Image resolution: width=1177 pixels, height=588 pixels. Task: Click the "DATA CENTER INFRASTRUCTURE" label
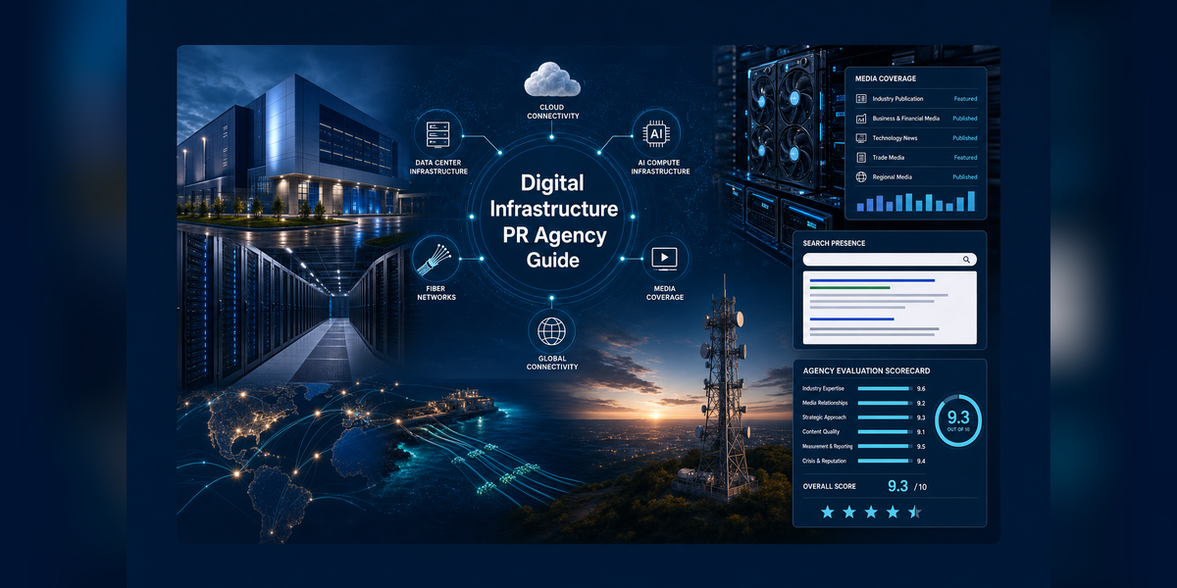click(438, 167)
